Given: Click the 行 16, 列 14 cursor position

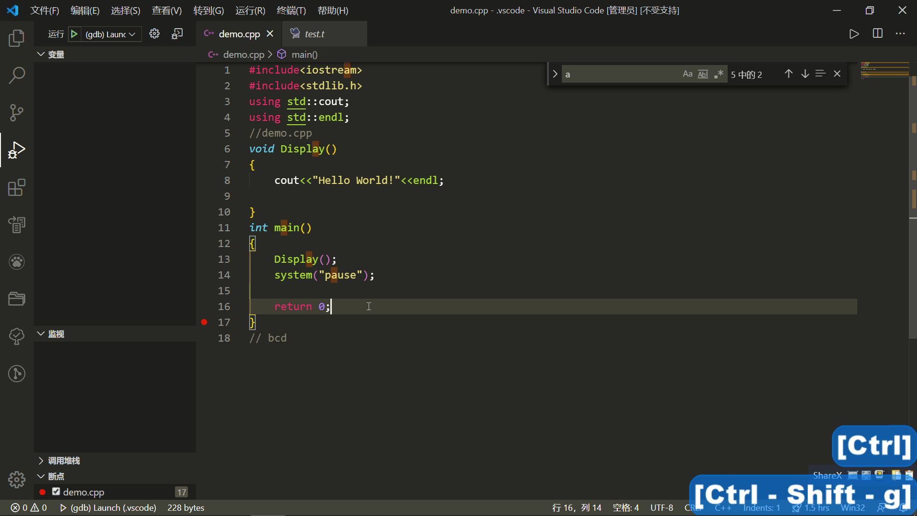Looking at the screenshot, I should click(577, 507).
